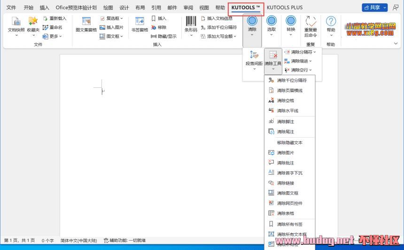Click the 重复最后命令 icon

[x=311, y=22]
